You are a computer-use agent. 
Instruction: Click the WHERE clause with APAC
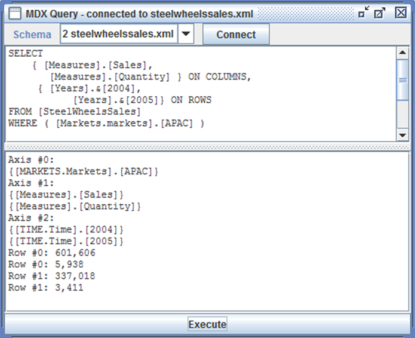pyautogui.click(x=106, y=123)
